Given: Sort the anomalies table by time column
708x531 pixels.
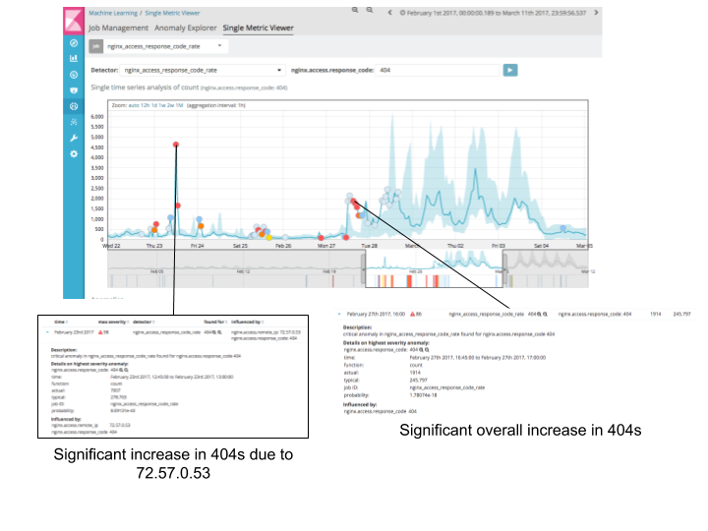Looking at the screenshot, I should click(61, 322).
